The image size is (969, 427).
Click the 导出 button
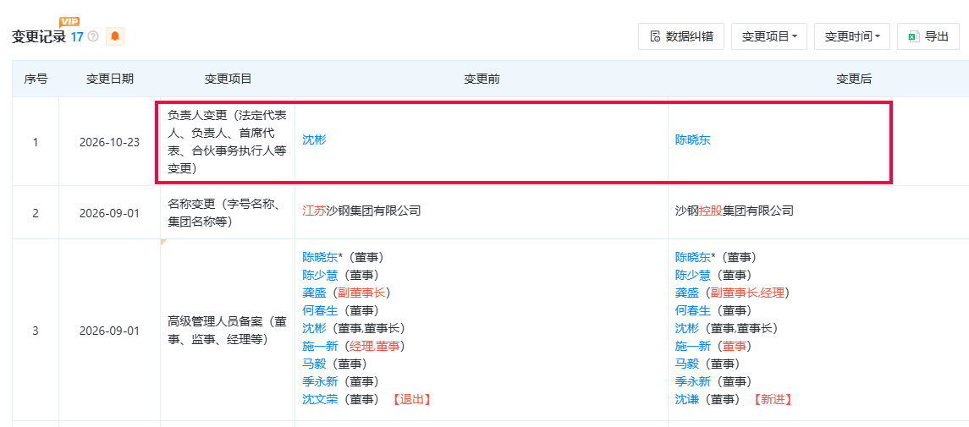(928, 36)
